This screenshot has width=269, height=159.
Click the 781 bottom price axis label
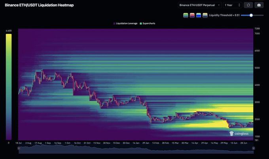(x=256, y=140)
